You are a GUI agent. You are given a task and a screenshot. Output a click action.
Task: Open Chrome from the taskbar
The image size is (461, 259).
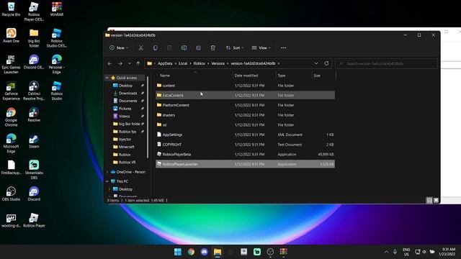click(191, 252)
